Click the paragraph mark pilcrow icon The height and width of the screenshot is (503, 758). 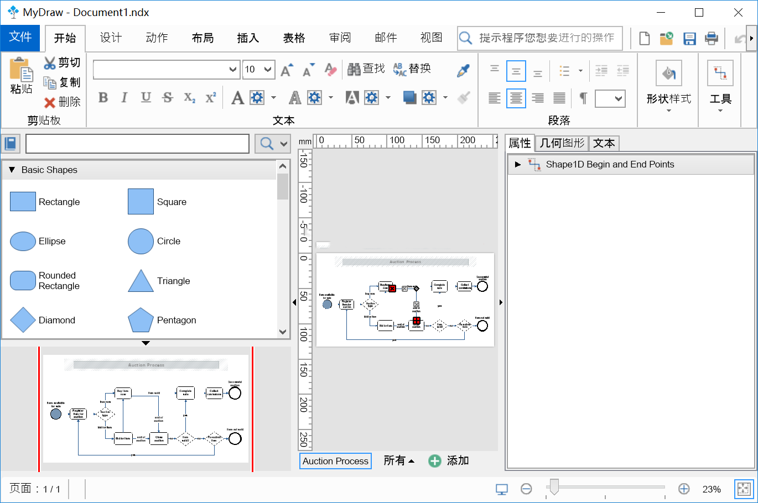583,98
